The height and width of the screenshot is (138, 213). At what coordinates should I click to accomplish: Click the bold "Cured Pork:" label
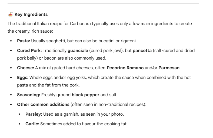click(29, 51)
